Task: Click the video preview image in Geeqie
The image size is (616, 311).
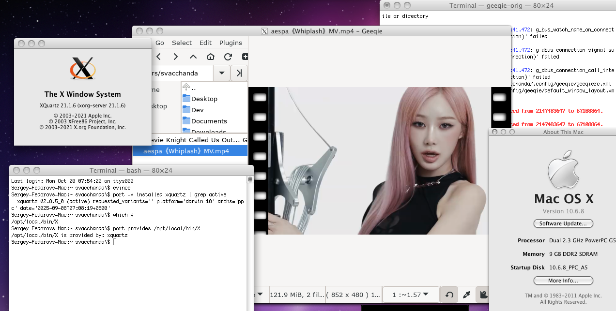Action: [380, 161]
